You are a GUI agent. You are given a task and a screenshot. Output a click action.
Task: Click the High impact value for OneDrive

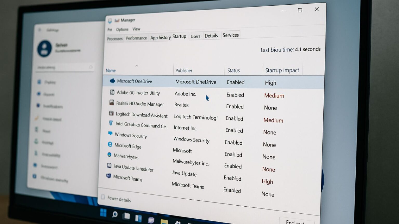point(270,83)
